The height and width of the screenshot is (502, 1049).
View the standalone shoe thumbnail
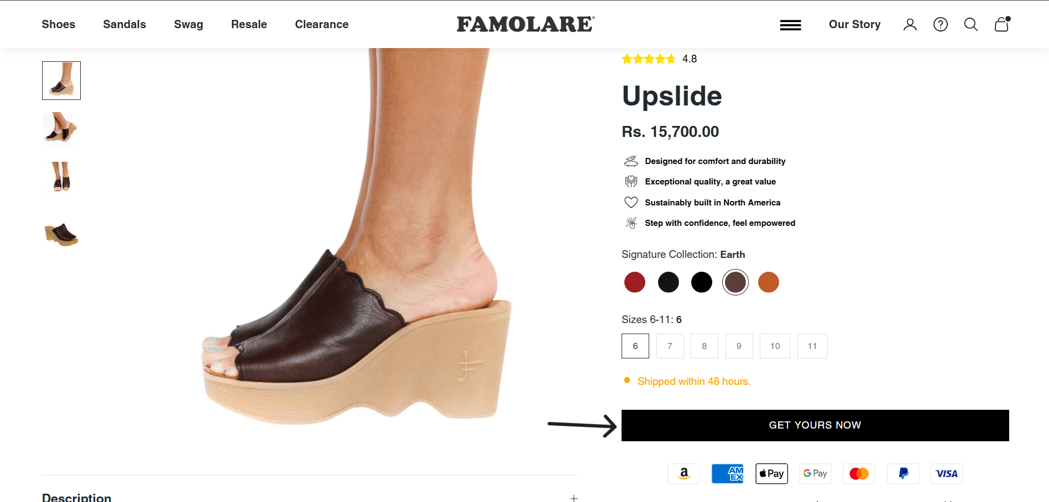point(61,234)
